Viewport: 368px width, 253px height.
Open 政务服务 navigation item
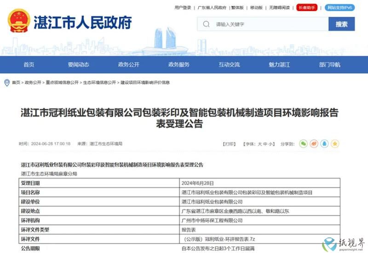179,65
